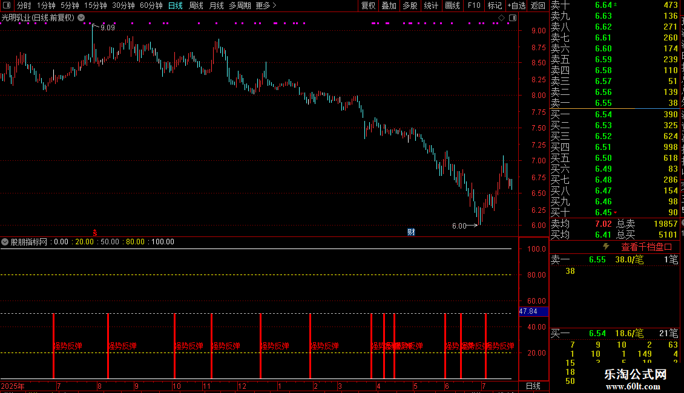Open the 统计 statistics tool
The image size is (684, 393).
(431, 5)
